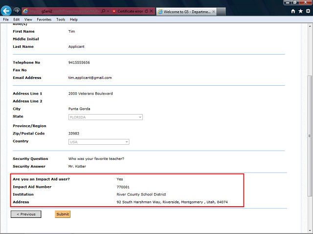Click the browser Forward arrow button
The image size is (313, 234).
pos(17,10)
